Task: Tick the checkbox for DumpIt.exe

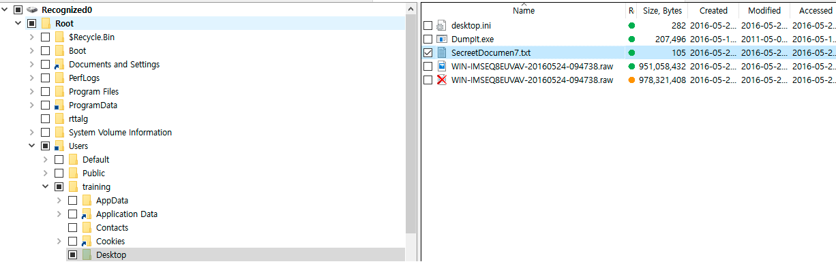Action: 428,39
